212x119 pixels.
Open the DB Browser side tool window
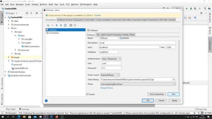tap(210, 45)
